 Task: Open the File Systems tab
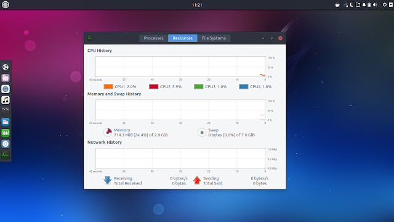[214, 38]
